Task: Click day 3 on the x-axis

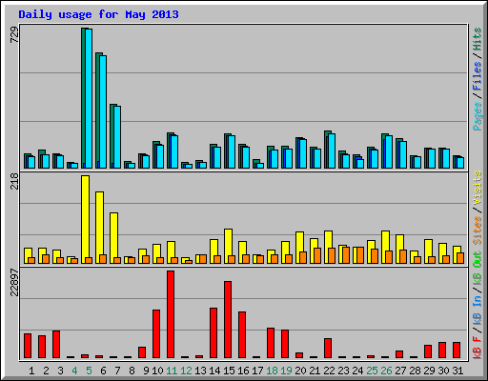Action: click(x=60, y=371)
